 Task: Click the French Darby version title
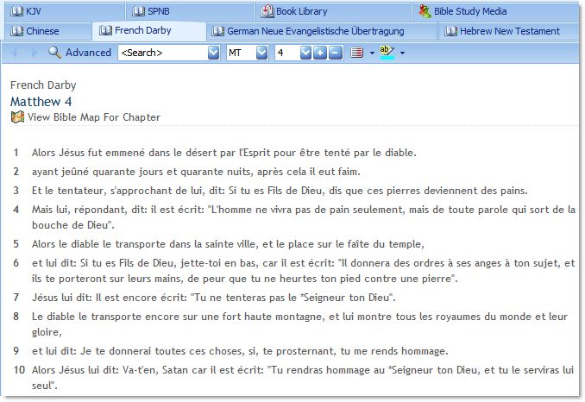[x=43, y=85]
